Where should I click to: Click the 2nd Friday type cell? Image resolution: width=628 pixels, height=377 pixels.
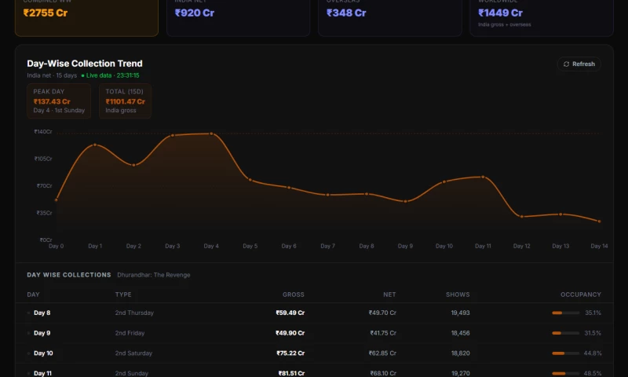130,333
